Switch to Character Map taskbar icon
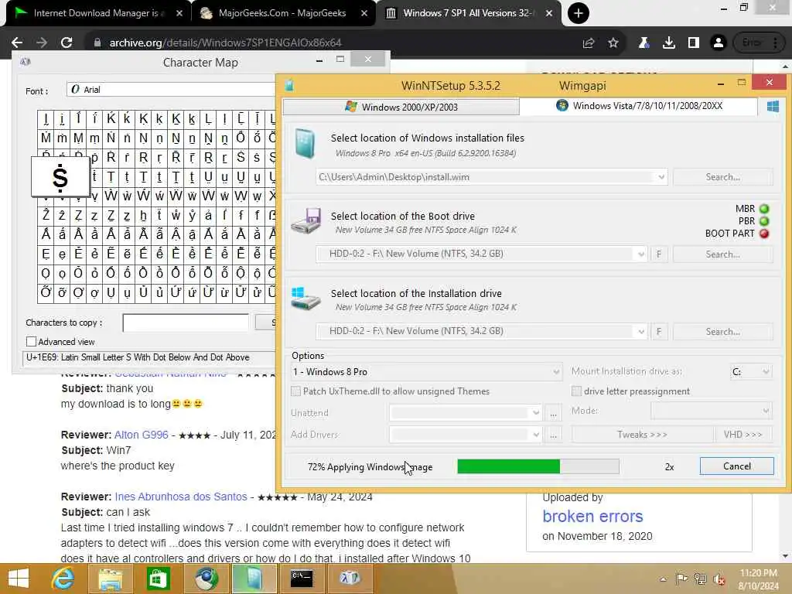The image size is (792, 594). (x=350, y=579)
